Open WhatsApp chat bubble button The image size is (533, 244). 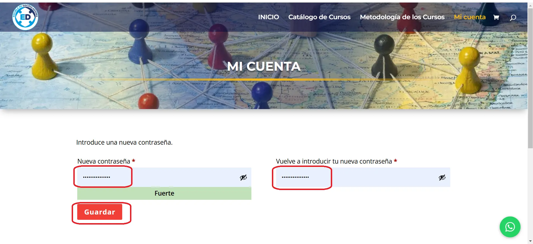[x=510, y=227]
